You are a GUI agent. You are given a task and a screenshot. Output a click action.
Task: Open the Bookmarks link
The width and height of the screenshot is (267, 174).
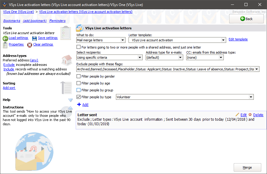12,21
